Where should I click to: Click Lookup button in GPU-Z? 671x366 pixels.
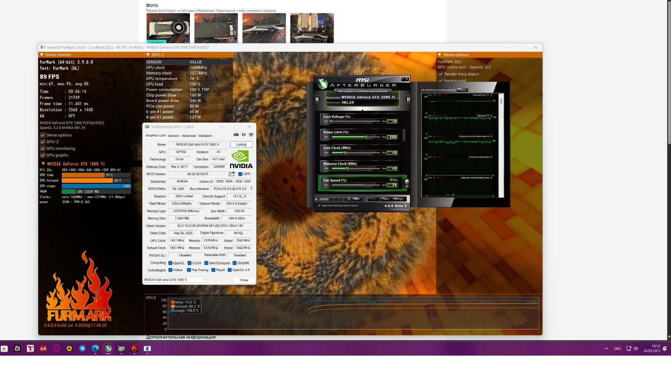coord(241,144)
